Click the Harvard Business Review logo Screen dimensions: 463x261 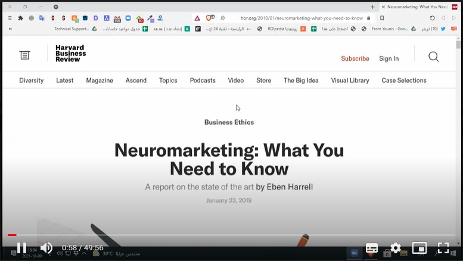[70, 54]
